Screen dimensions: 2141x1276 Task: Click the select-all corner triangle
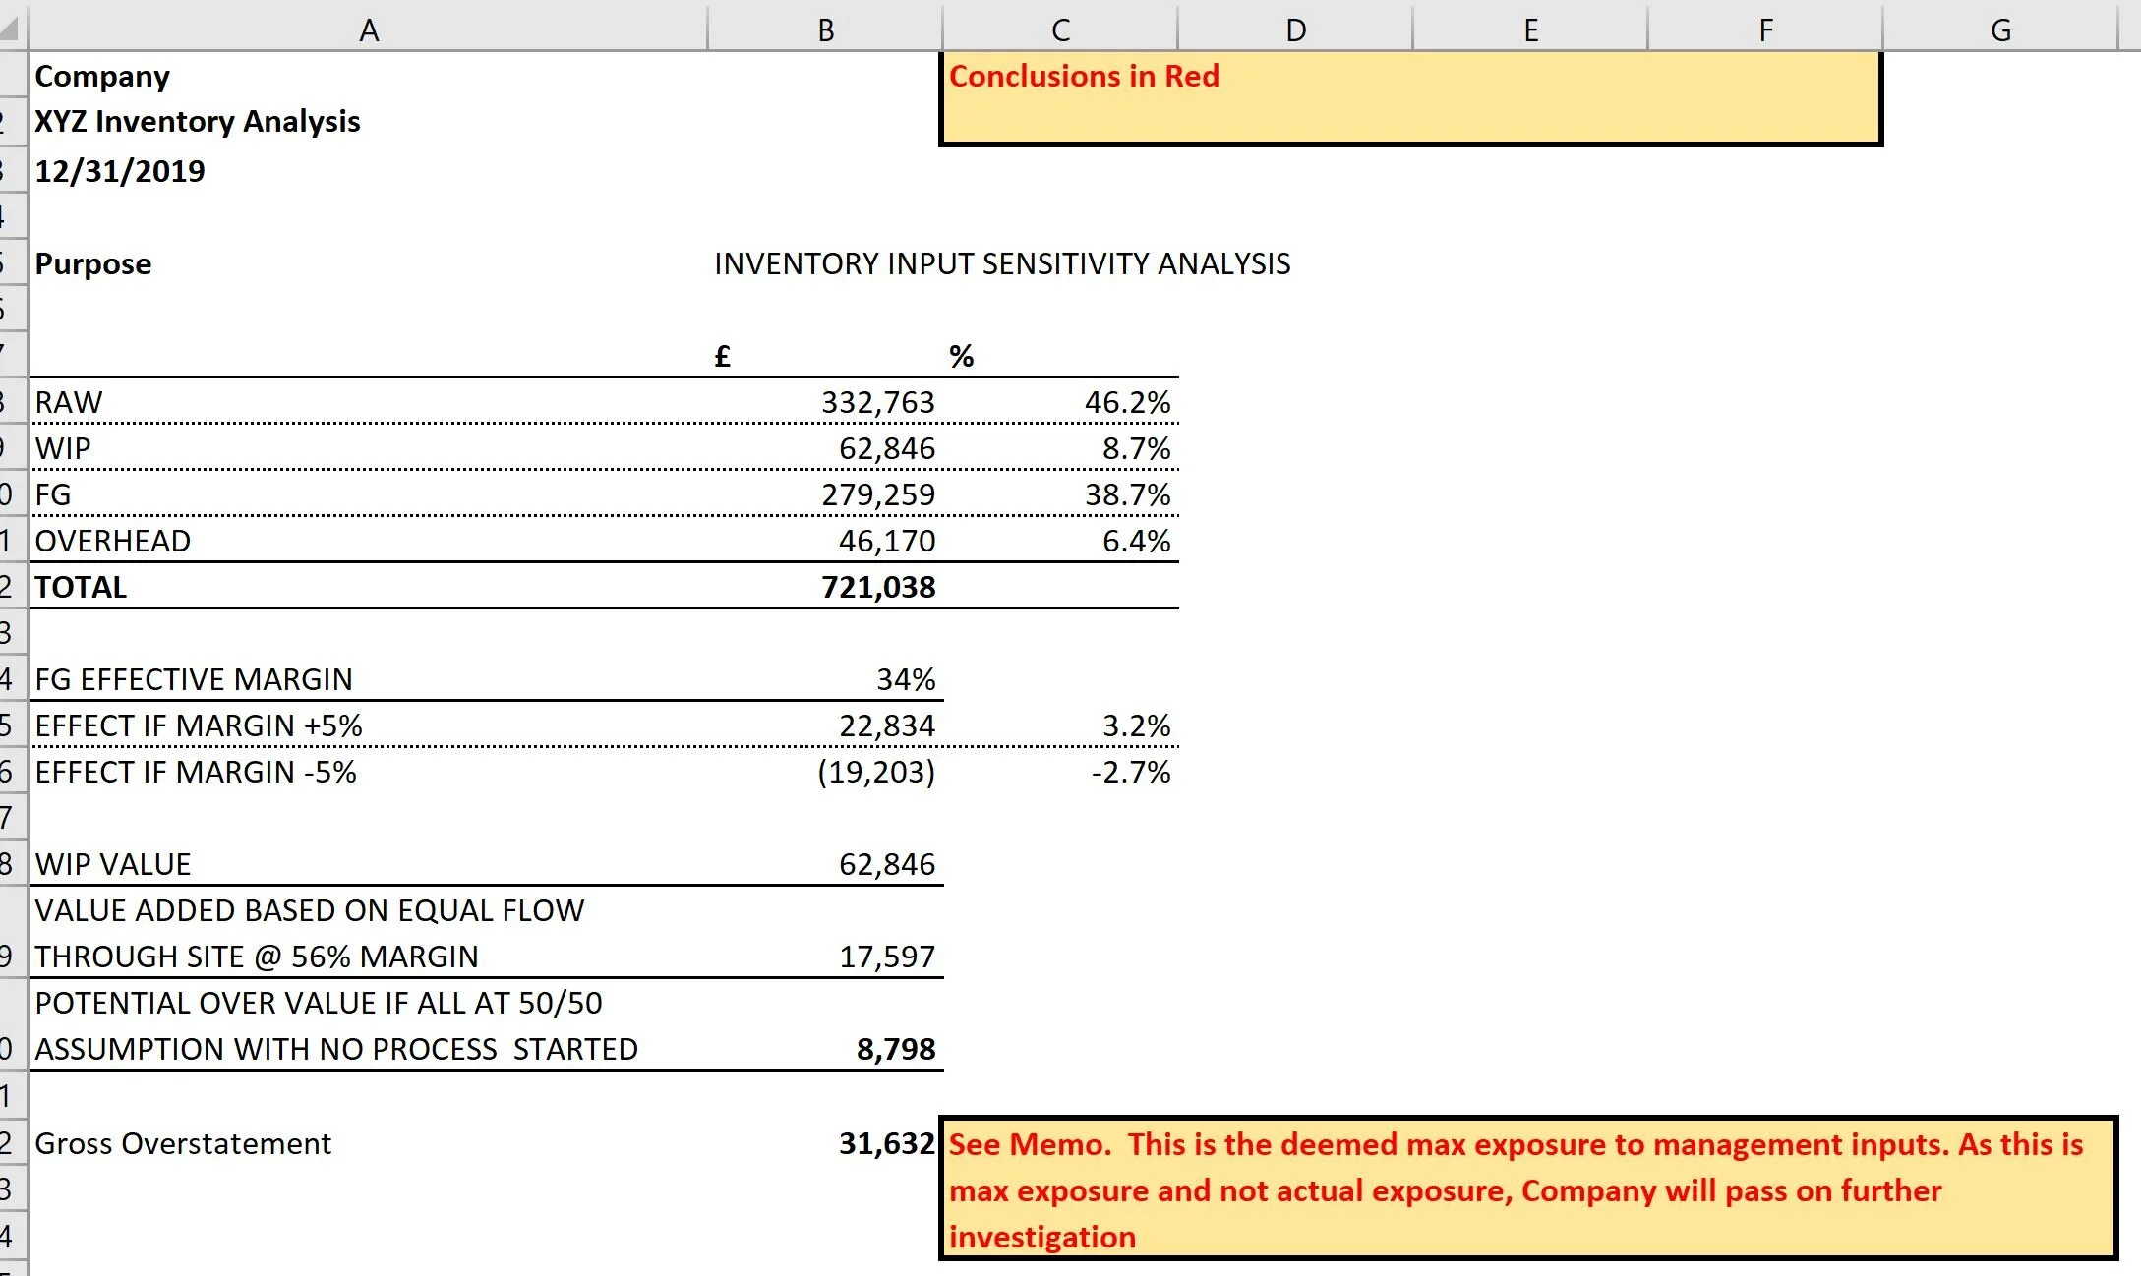coord(11,29)
